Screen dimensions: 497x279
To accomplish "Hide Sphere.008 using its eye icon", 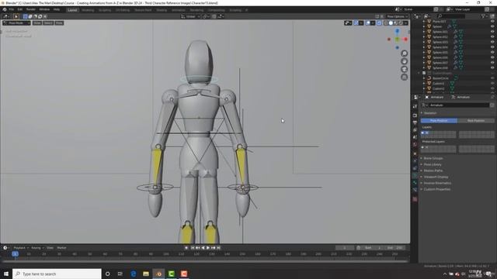I will (x=492, y=67).
